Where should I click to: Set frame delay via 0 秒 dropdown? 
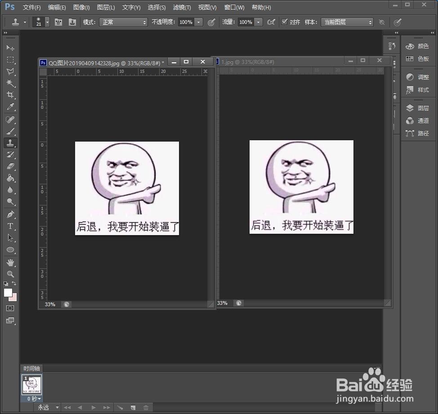34,399
